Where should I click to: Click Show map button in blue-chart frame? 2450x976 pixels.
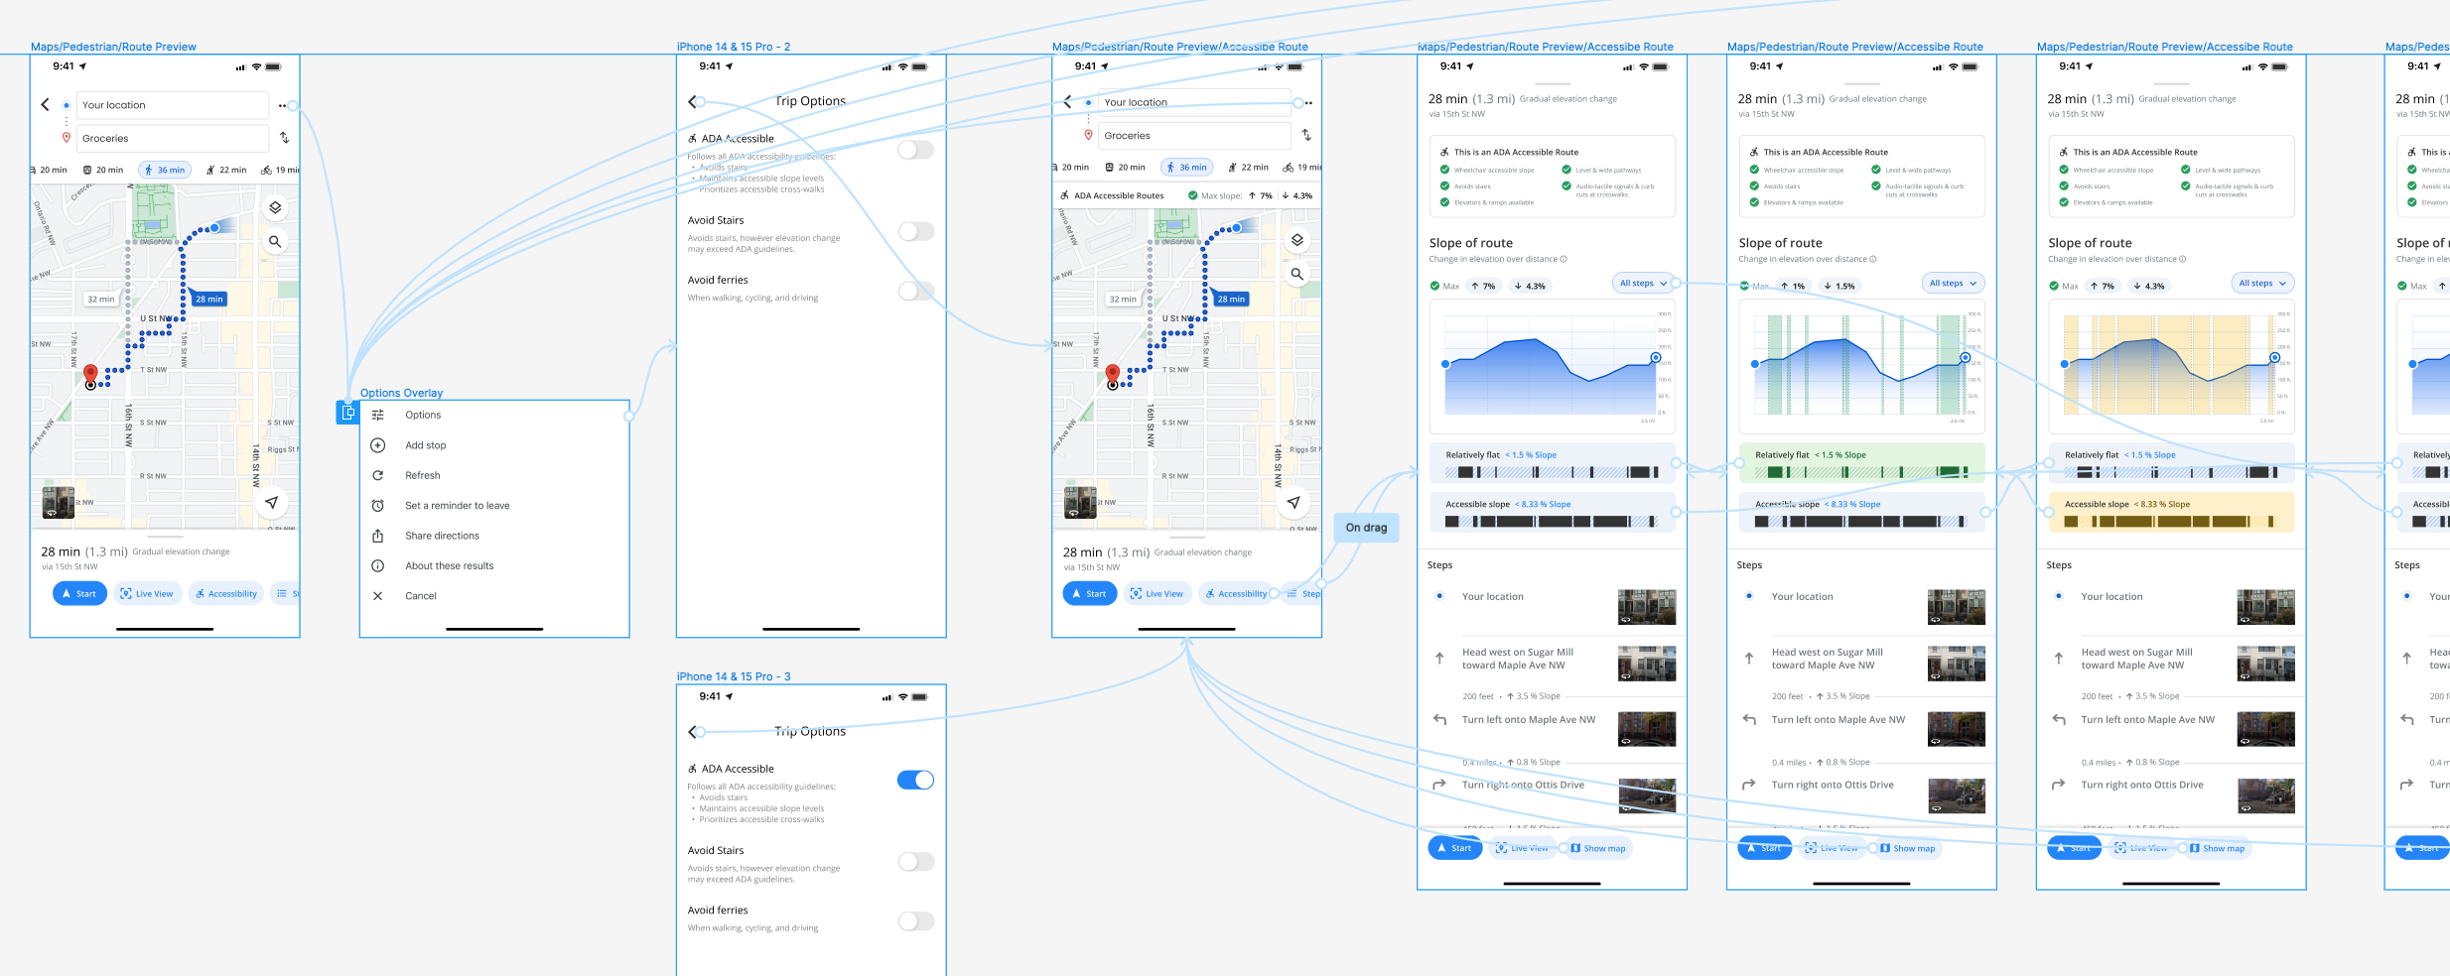click(1598, 848)
